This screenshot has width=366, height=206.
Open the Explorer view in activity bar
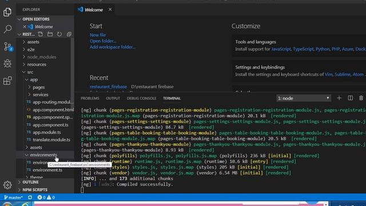point(7,12)
